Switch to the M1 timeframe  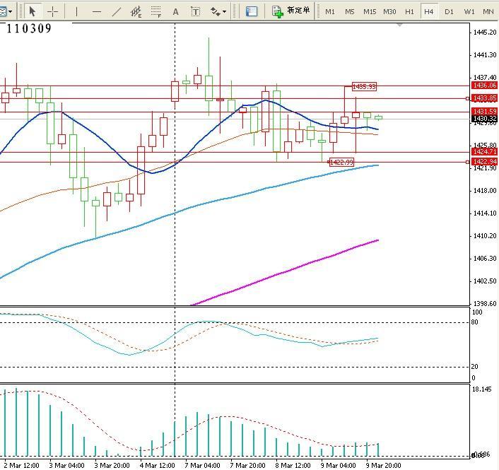[x=330, y=11]
